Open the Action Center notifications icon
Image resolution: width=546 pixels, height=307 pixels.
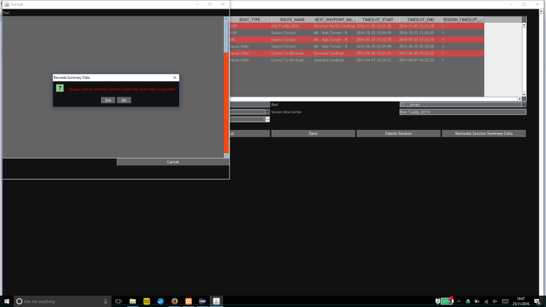538,301
